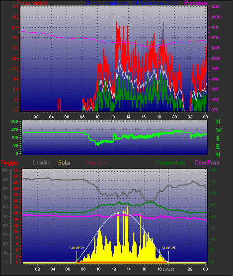The width and height of the screenshot is (233, 276).
Task: Click the magenta 'Pressione' label
Action: point(196,3)
